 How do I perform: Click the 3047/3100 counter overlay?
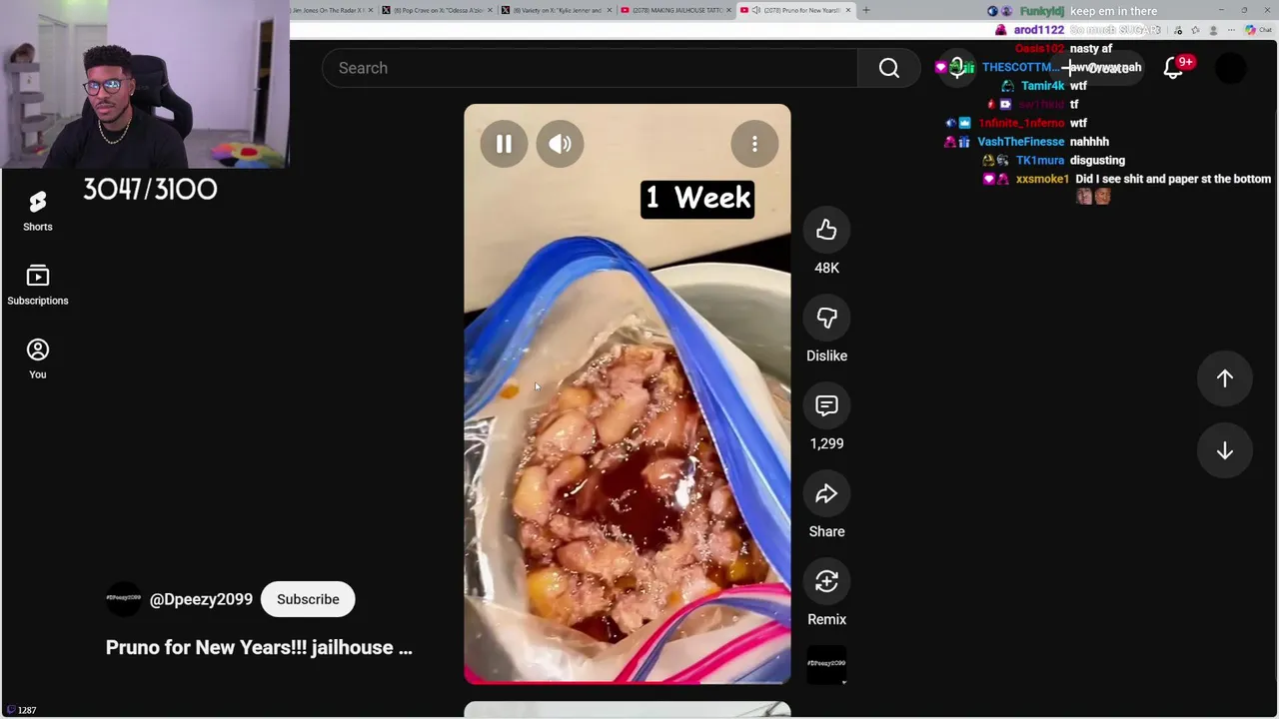coord(150,190)
